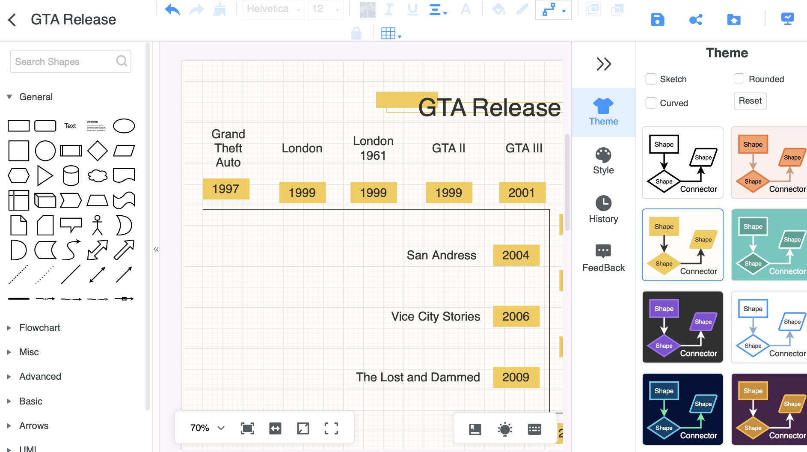Click the lock icon in toolbar
This screenshot has width=807, height=452.
pos(356,33)
